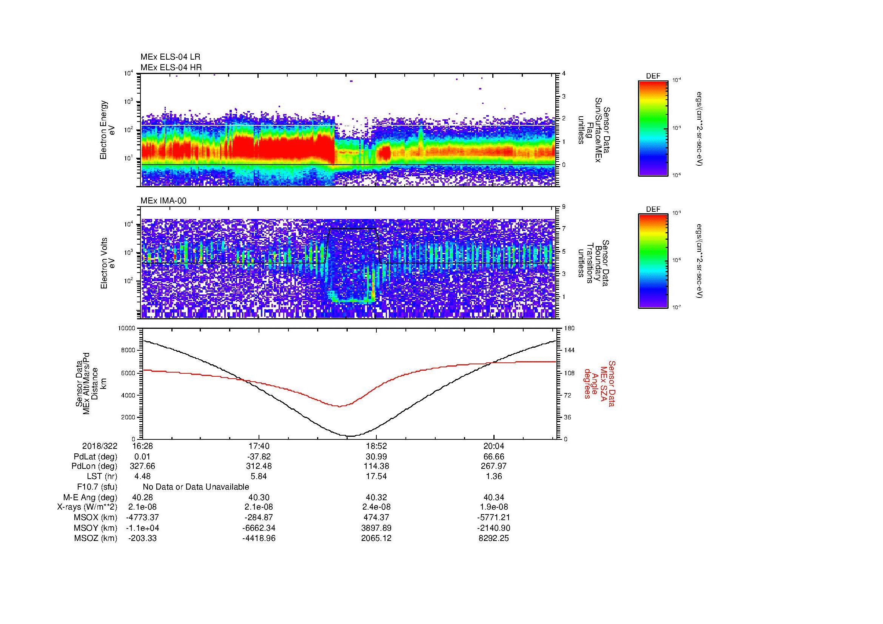Image resolution: width=883 pixels, height=624 pixels.
Task: Click the 'MEx ELS-04 HR' plot title
Action: pos(171,68)
